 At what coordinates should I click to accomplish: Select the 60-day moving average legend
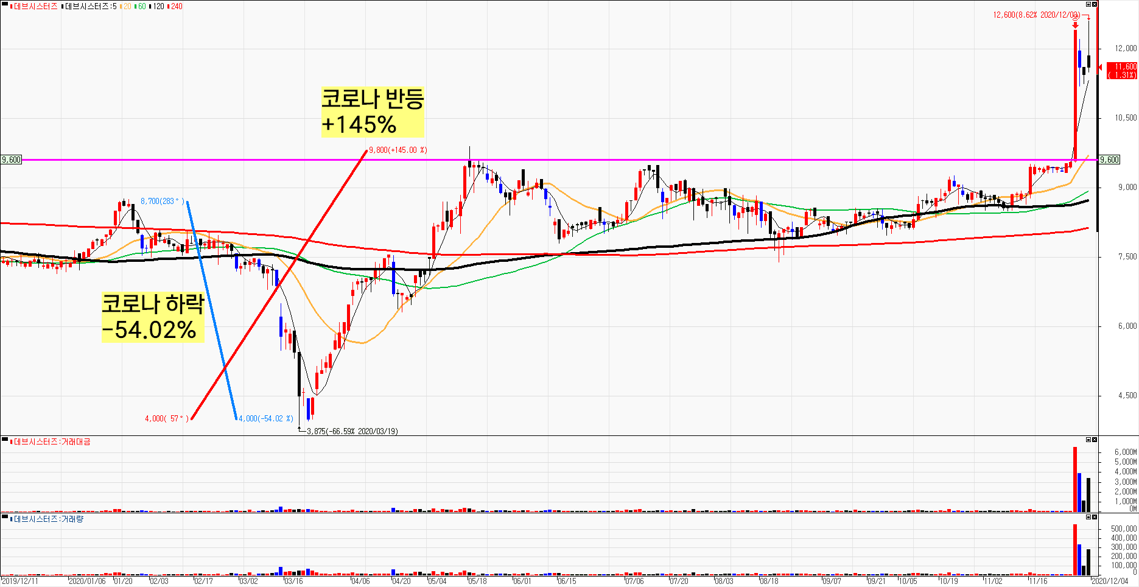(141, 6)
